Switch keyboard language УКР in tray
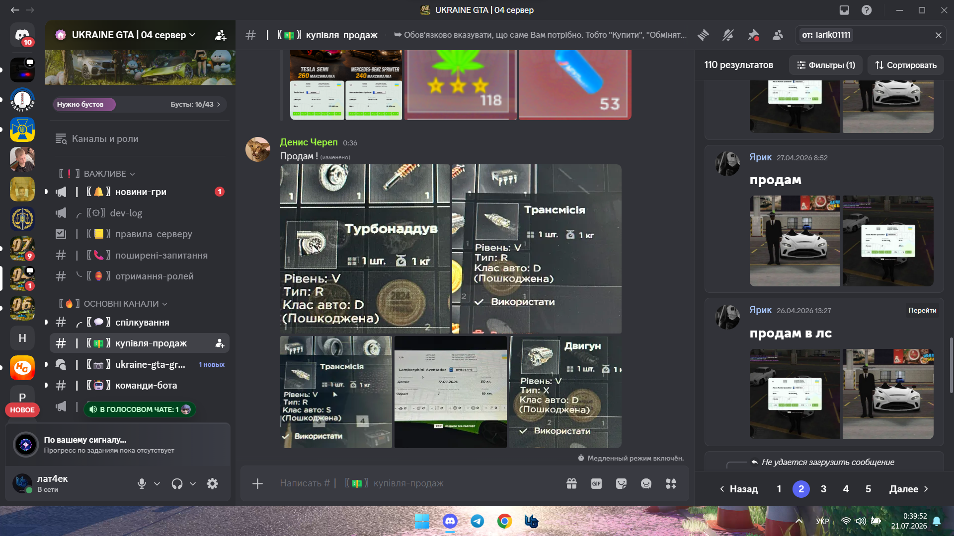 (x=822, y=522)
